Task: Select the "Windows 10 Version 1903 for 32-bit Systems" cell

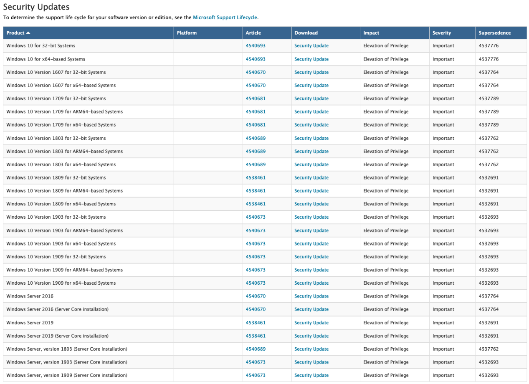Action: tap(89, 217)
